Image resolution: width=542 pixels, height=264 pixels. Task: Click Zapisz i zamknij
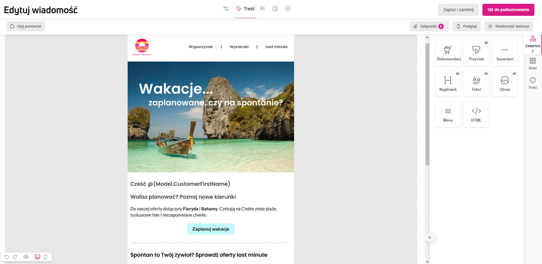pyautogui.click(x=458, y=10)
